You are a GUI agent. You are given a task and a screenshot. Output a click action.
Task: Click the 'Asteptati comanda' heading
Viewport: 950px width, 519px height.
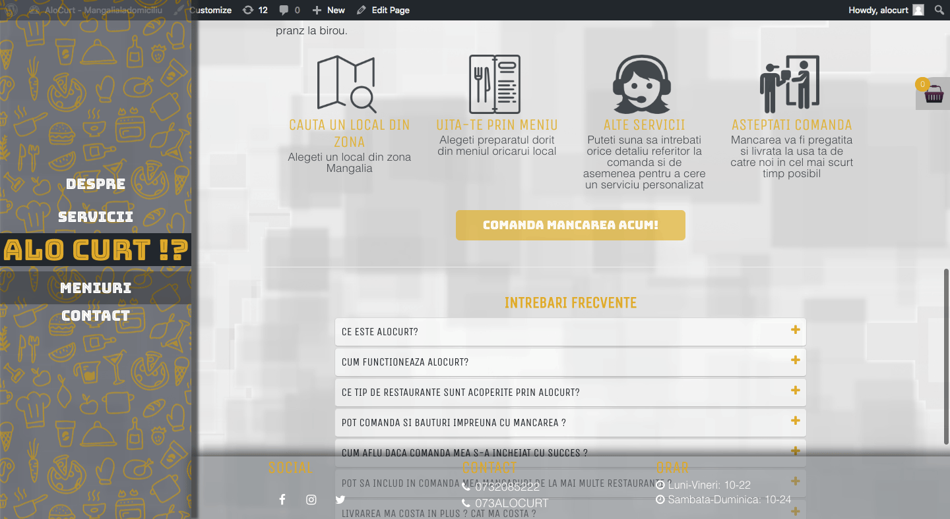click(792, 125)
